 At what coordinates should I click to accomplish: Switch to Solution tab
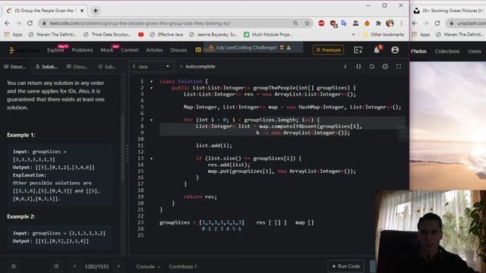(x=46, y=67)
